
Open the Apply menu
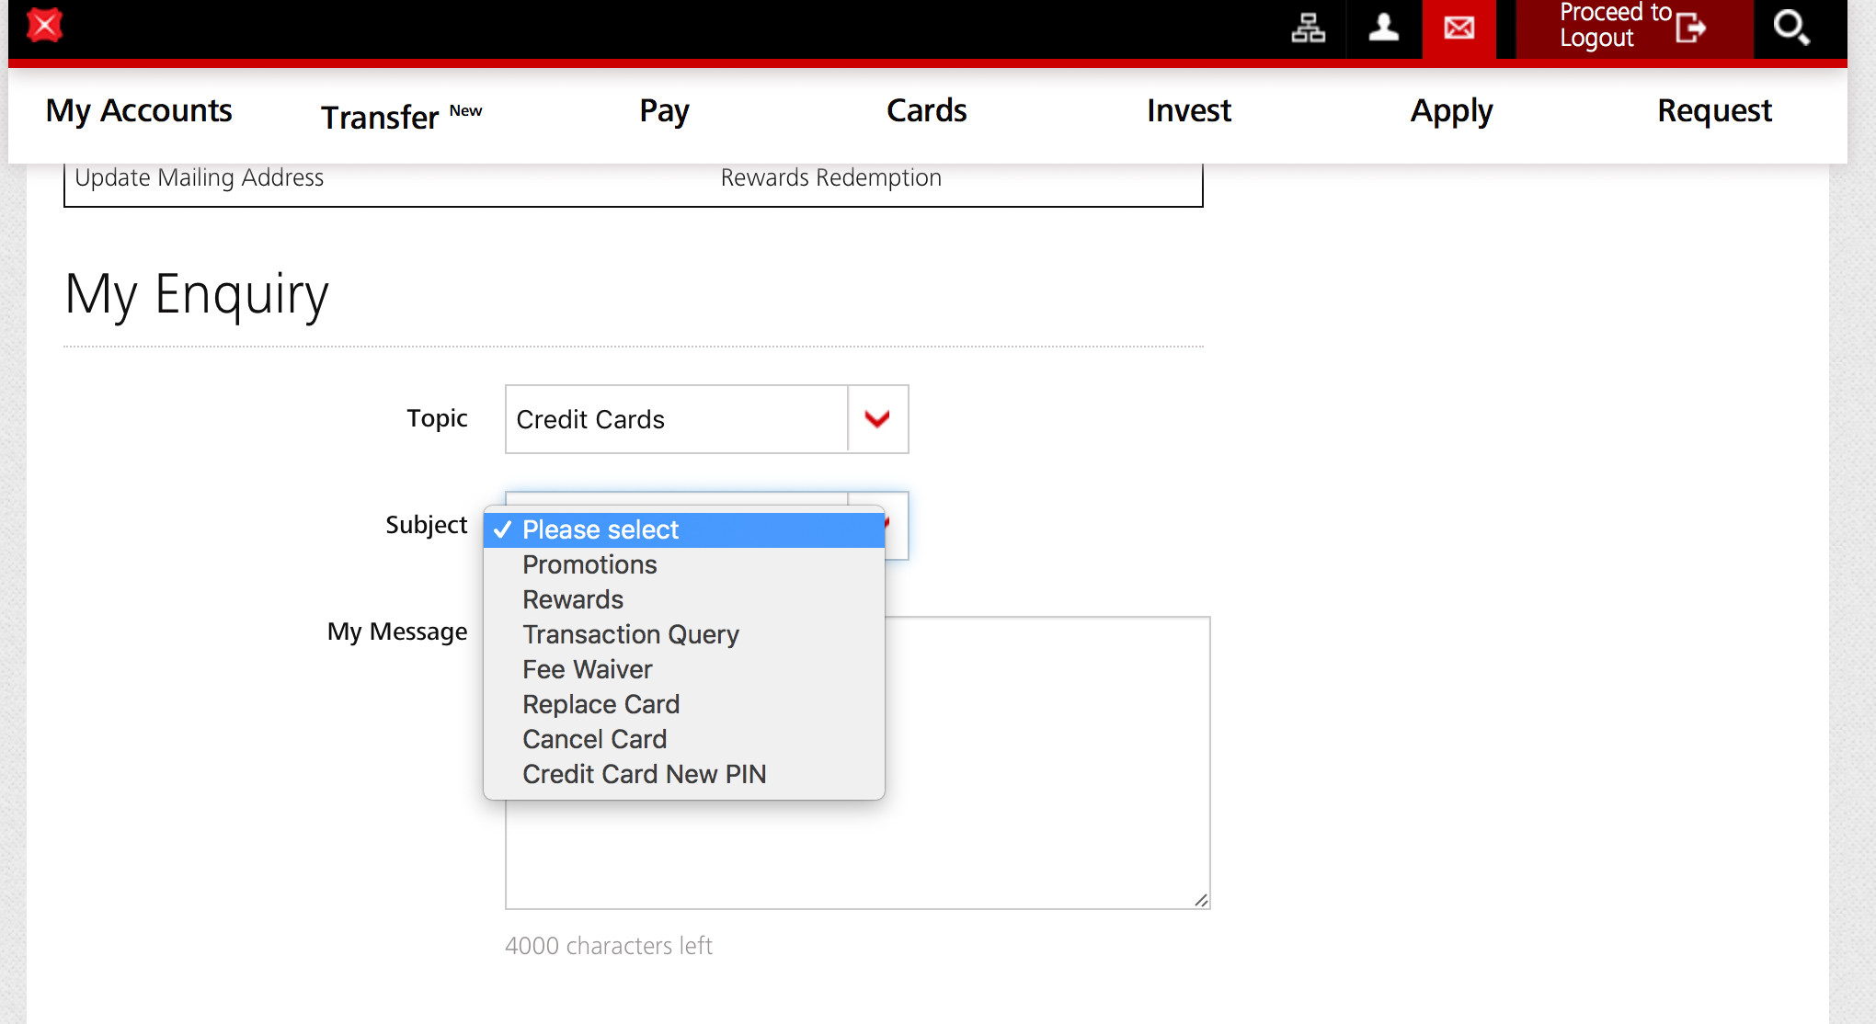click(1452, 111)
